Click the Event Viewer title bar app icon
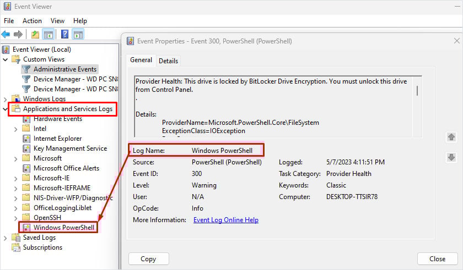The height and width of the screenshot is (270, 463). [7, 6]
